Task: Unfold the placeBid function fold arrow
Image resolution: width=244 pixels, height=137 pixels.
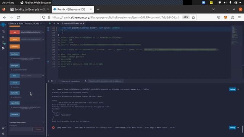Action: coord(57,28)
